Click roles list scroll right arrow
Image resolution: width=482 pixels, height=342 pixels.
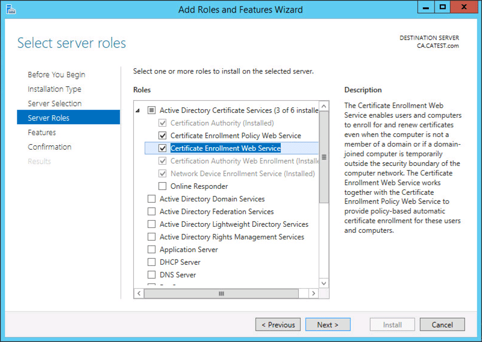313,293
